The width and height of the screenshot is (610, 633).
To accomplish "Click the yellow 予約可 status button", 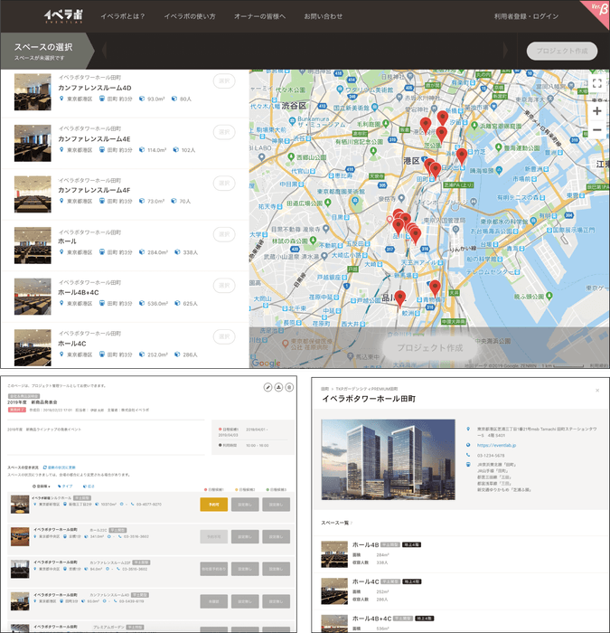I will point(213,505).
